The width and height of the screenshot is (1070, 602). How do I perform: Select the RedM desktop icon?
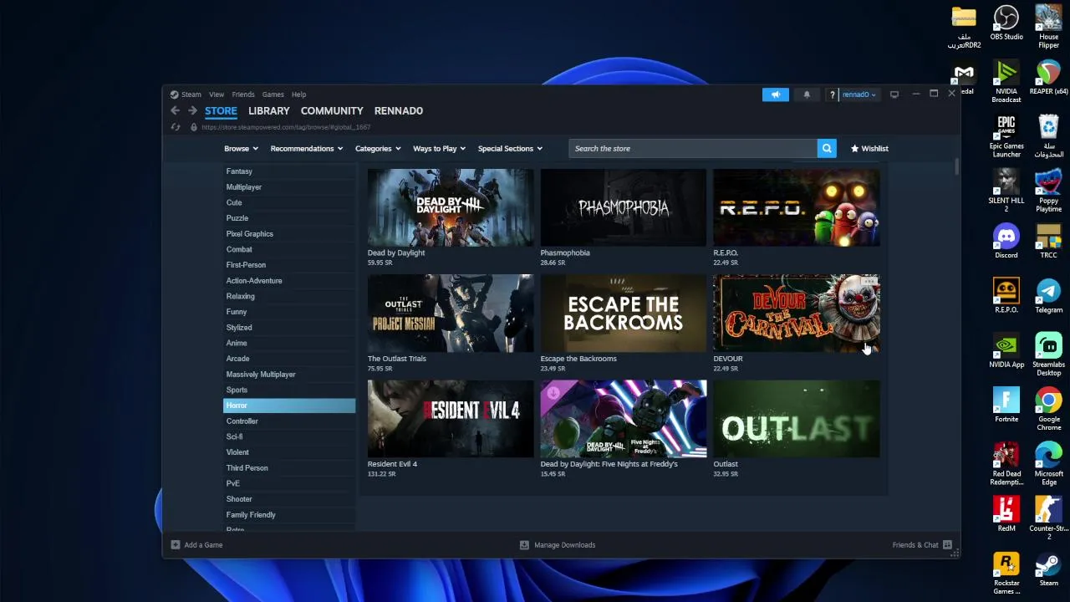coord(1006,514)
